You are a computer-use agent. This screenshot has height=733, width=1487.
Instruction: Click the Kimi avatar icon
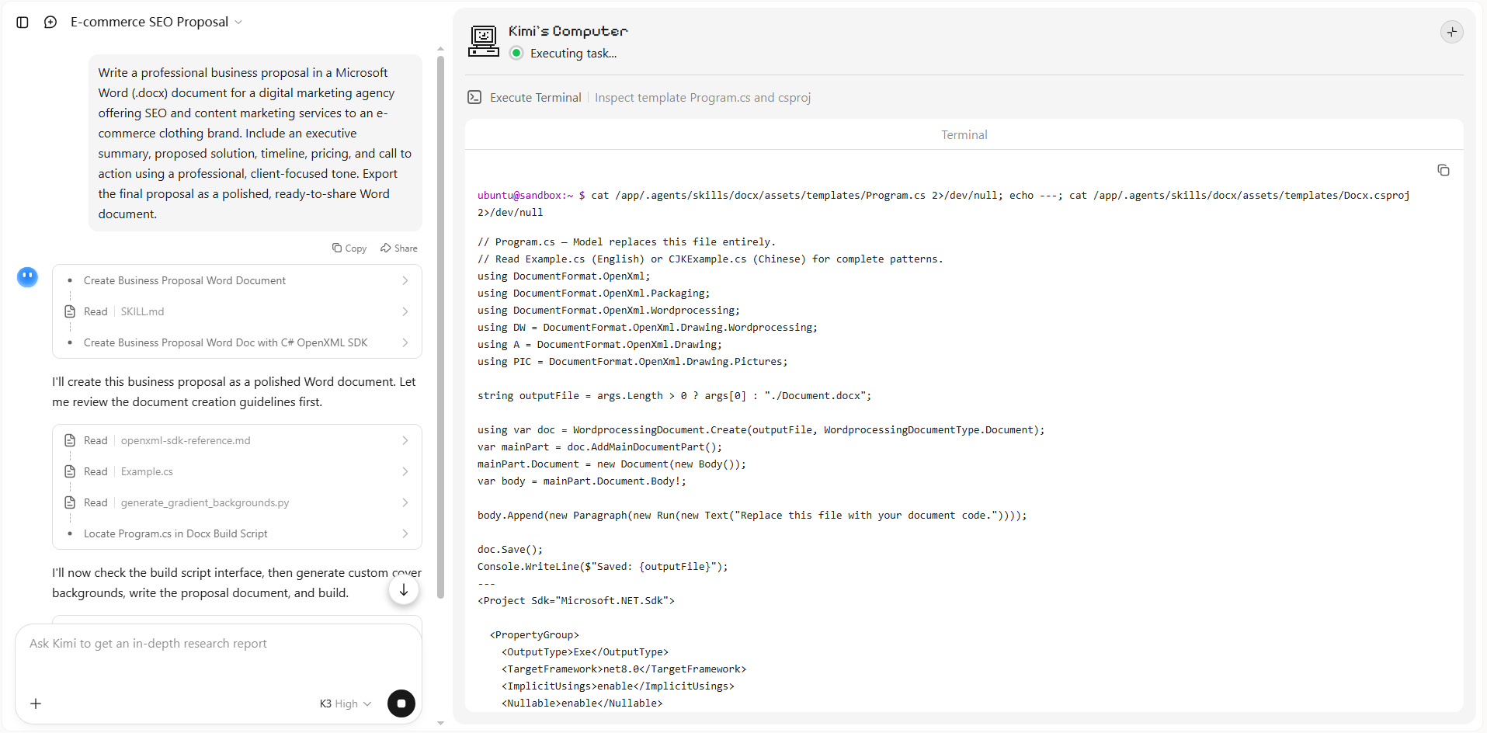(x=28, y=276)
